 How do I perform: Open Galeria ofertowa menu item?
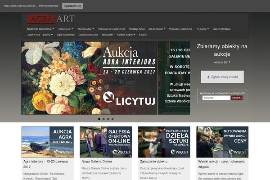coord(221,29)
